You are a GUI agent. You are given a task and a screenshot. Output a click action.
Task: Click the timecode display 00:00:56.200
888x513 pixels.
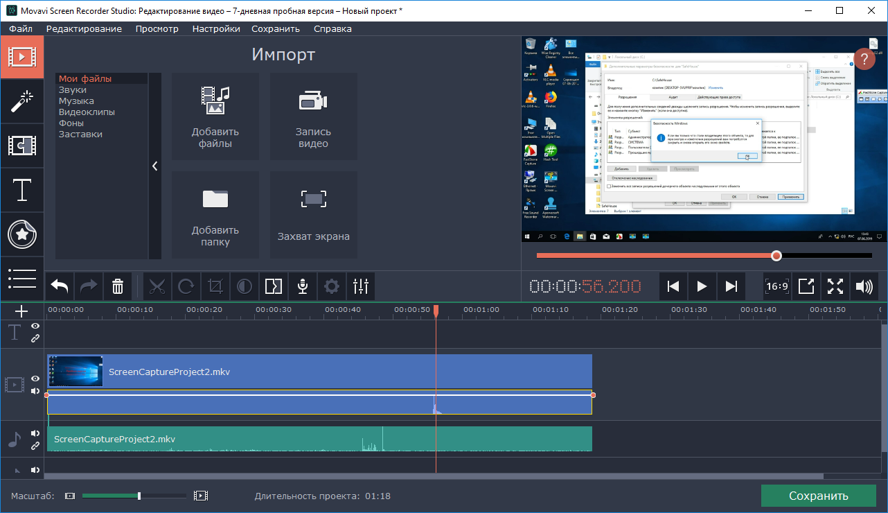[585, 286]
